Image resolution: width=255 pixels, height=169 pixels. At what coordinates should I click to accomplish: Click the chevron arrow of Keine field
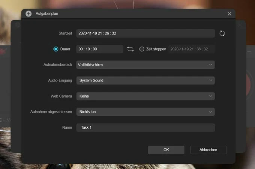[210, 96]
